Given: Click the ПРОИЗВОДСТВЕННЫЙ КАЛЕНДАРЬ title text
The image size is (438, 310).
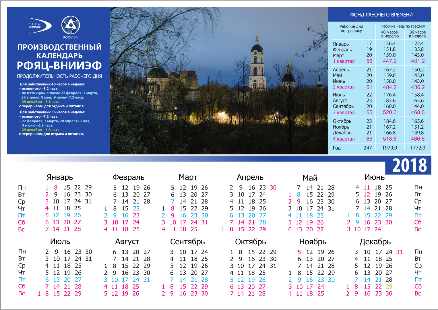Looking at the screenshot, I should pos(59,51).
